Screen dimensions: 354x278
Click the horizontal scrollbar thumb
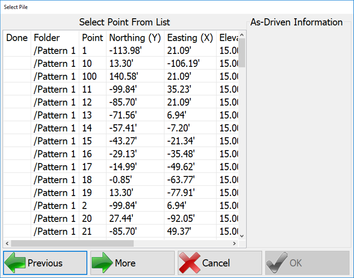[72, 244]
